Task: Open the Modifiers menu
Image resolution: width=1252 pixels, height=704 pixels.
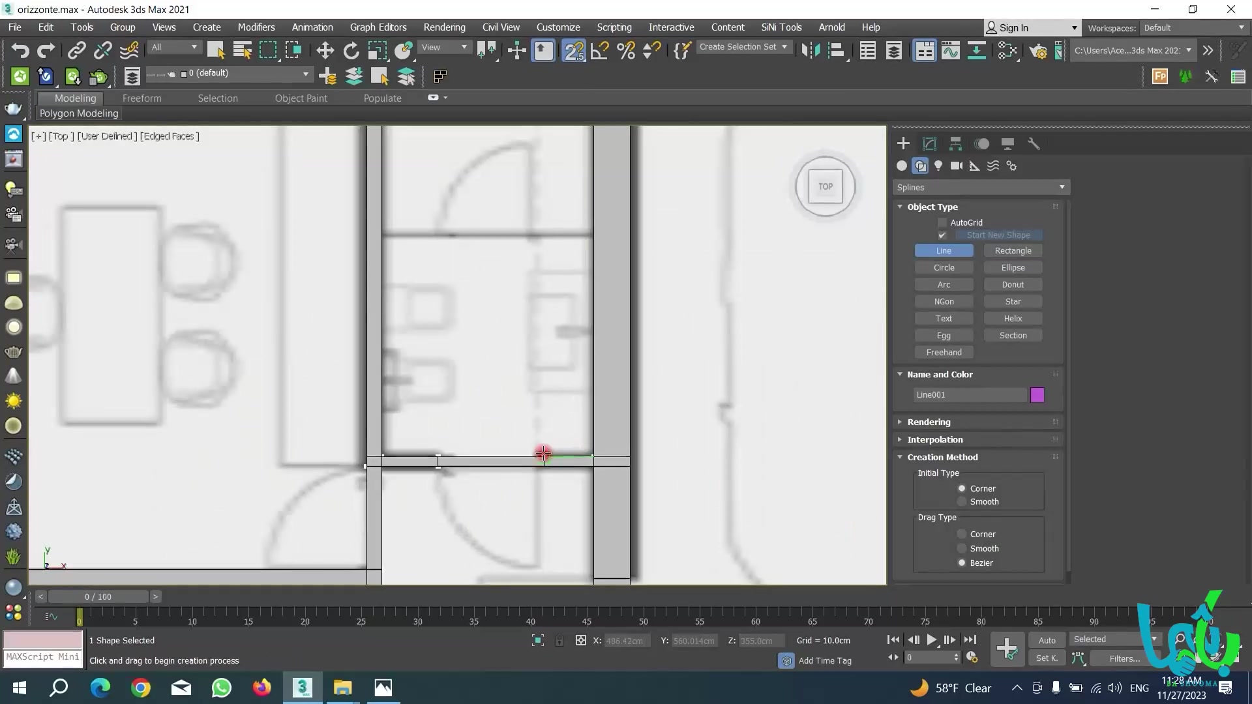Action: 256,27
